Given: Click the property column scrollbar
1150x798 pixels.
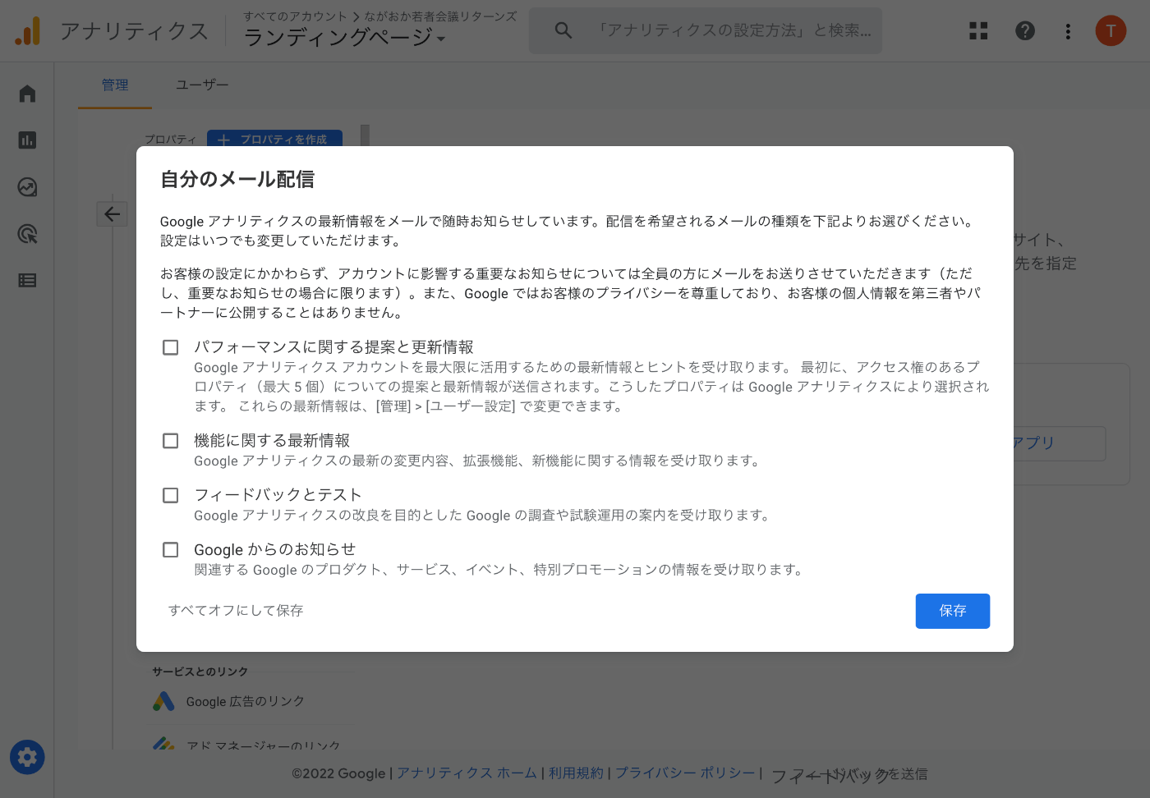Looking at the screenshot, I should [x=365, y=135].
